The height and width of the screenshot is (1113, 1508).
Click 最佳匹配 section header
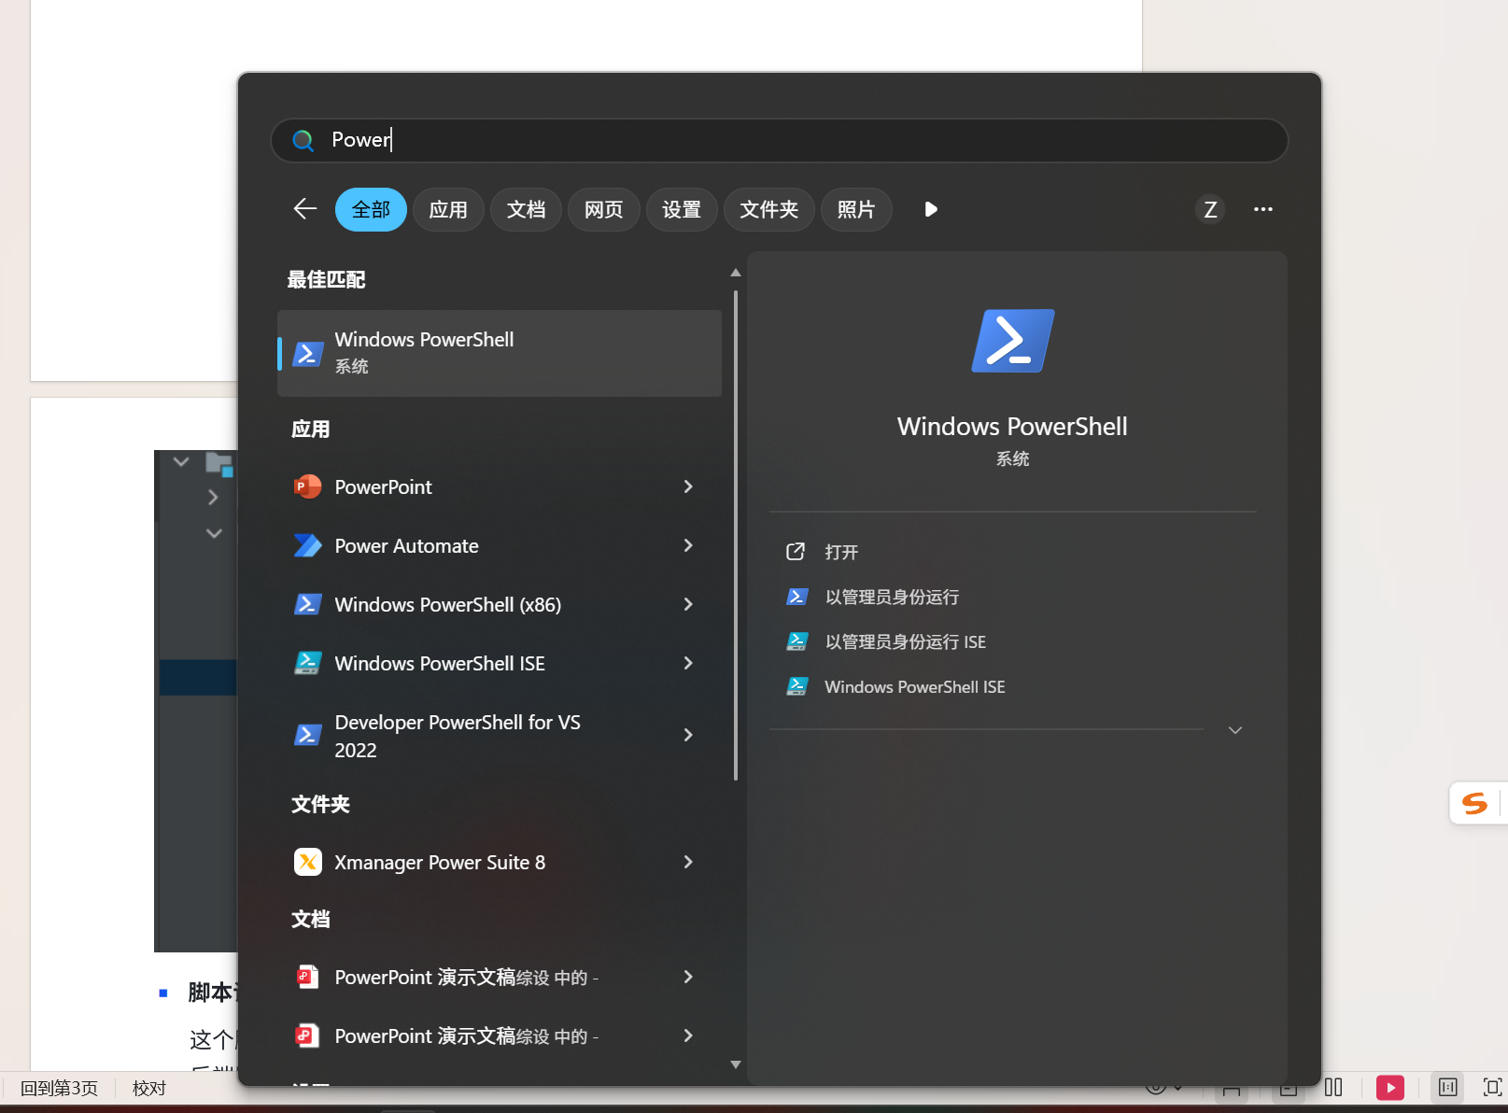pyautogui.click(x=326, y=279)
